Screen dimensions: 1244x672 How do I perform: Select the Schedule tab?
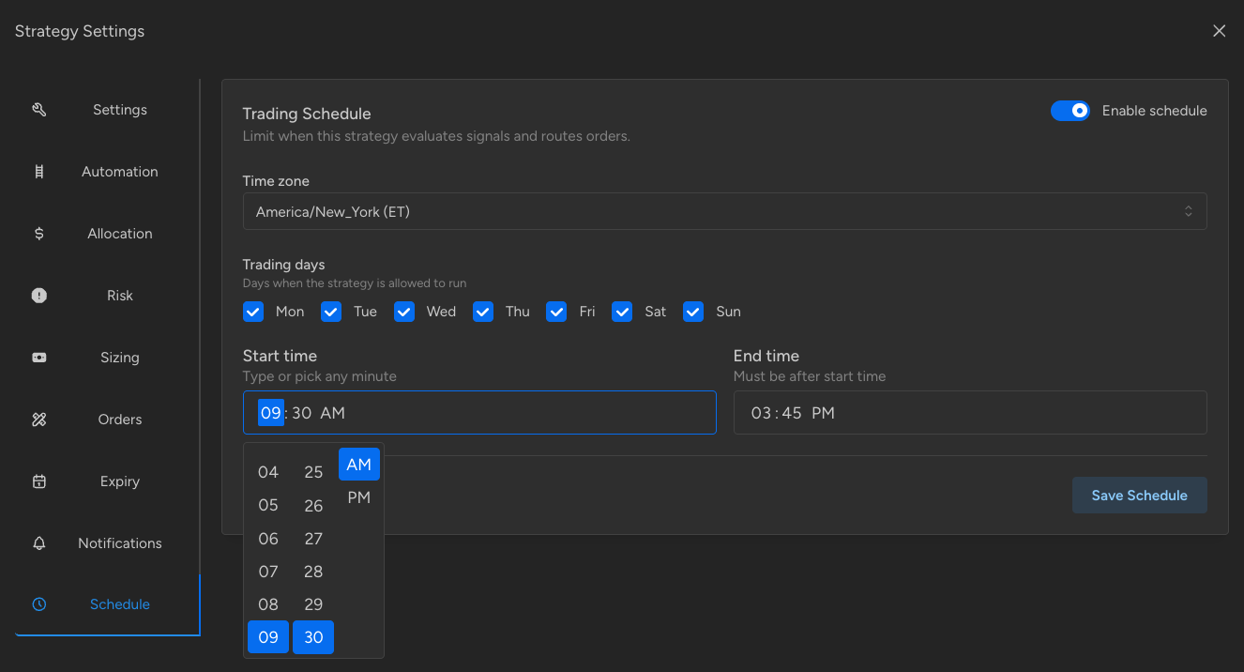coord(107,604)
